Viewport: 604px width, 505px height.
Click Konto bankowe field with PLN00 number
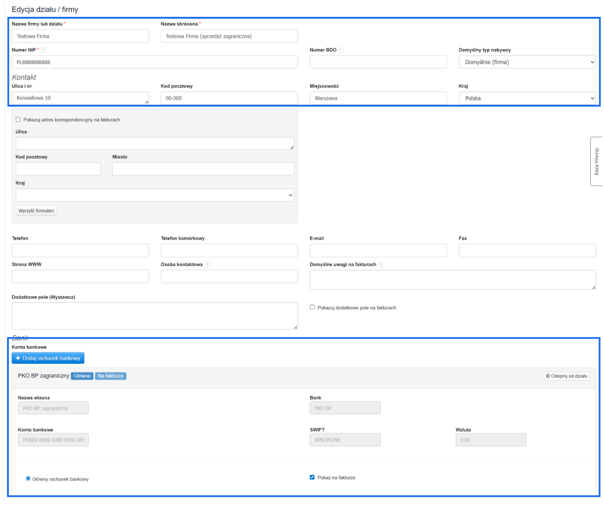(53, 440)
